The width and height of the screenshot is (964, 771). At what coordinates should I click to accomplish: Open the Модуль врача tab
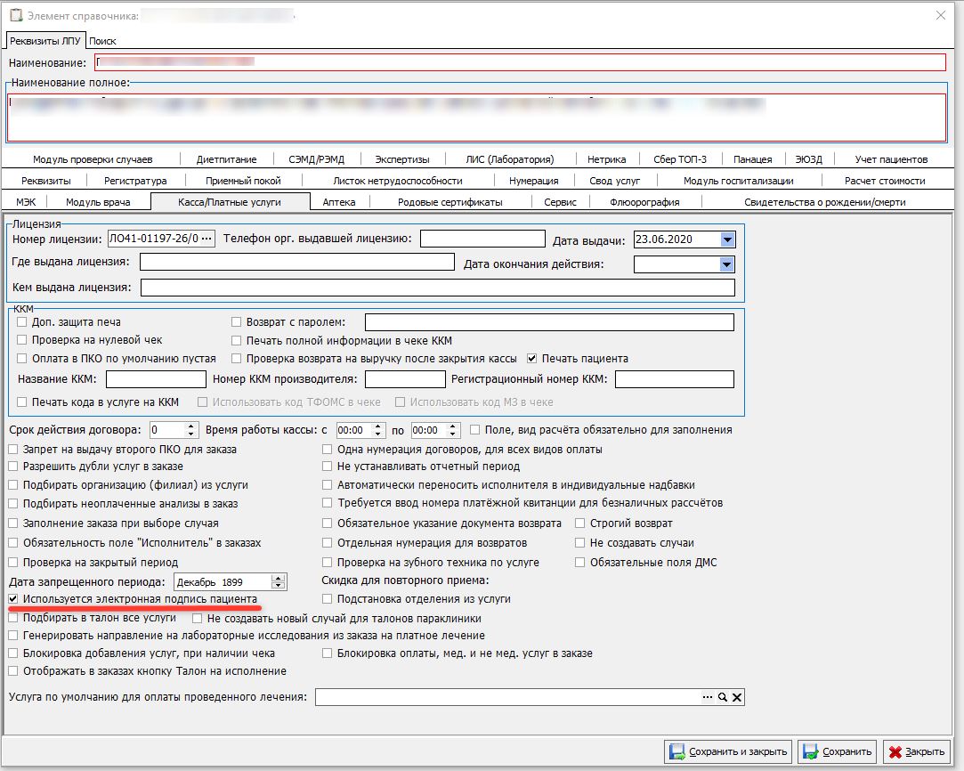pyautogui.click(x=98, y=202)
